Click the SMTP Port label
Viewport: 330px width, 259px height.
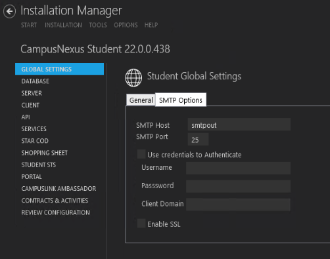click(x=152, y=136)
